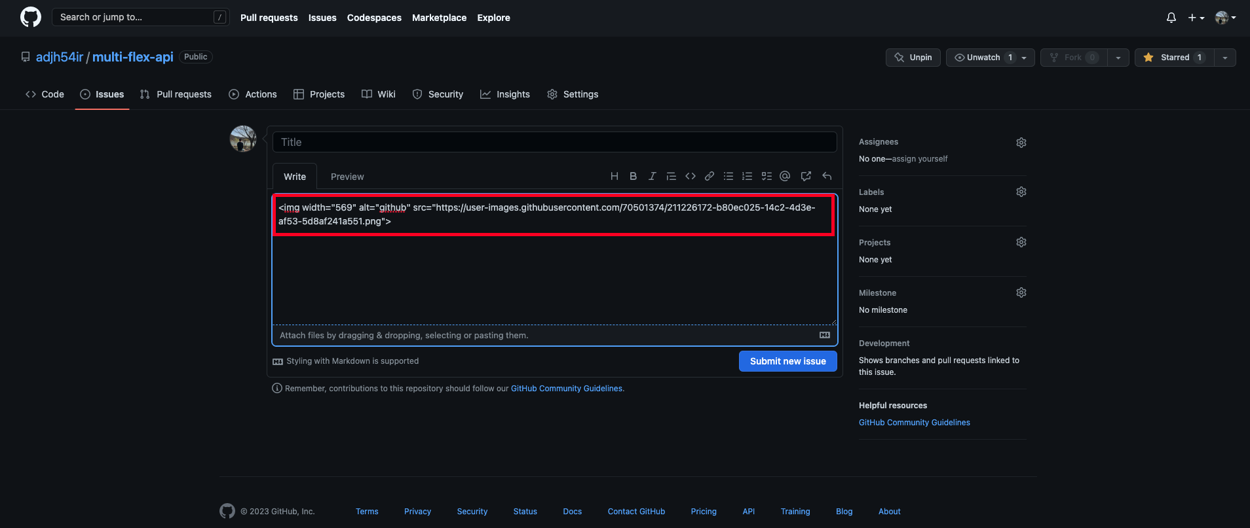Select the Write tab

coord(295,177)
